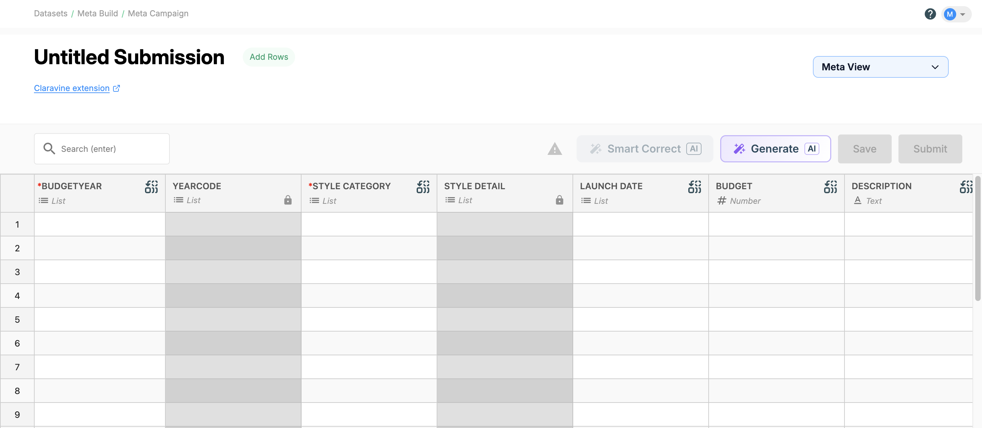Open the help question mark icon
The image size is (982, 428).
[x=930, y=14]
